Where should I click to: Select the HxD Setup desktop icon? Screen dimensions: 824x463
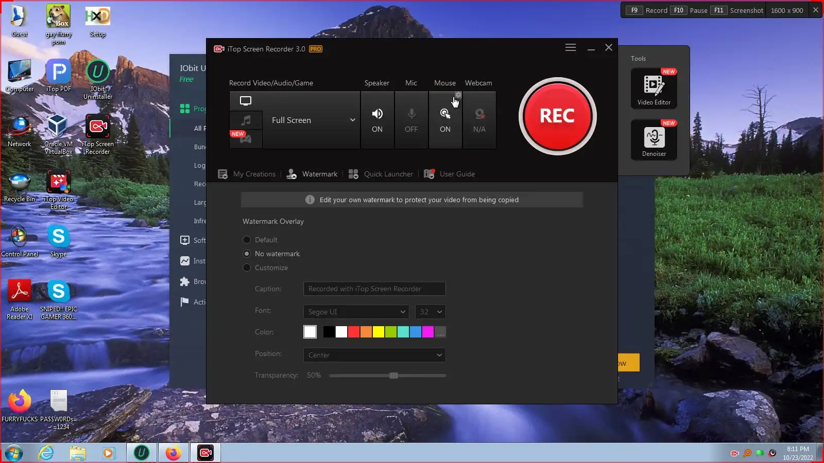tap(97, 21)
